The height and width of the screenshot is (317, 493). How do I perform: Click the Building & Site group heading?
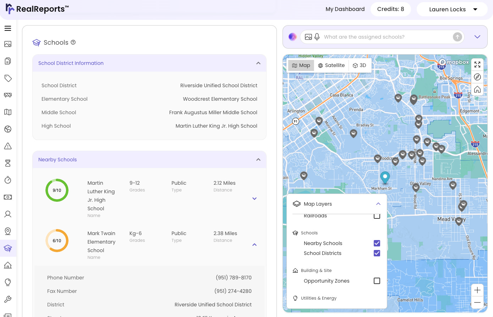(316, 271)
